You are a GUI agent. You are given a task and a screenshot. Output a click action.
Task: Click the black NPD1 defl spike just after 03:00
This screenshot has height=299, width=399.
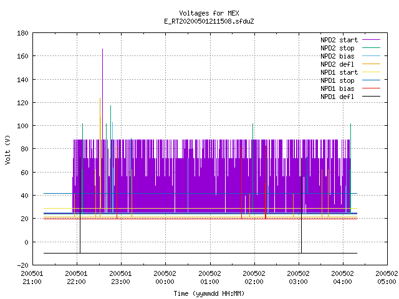click(302, 206)
